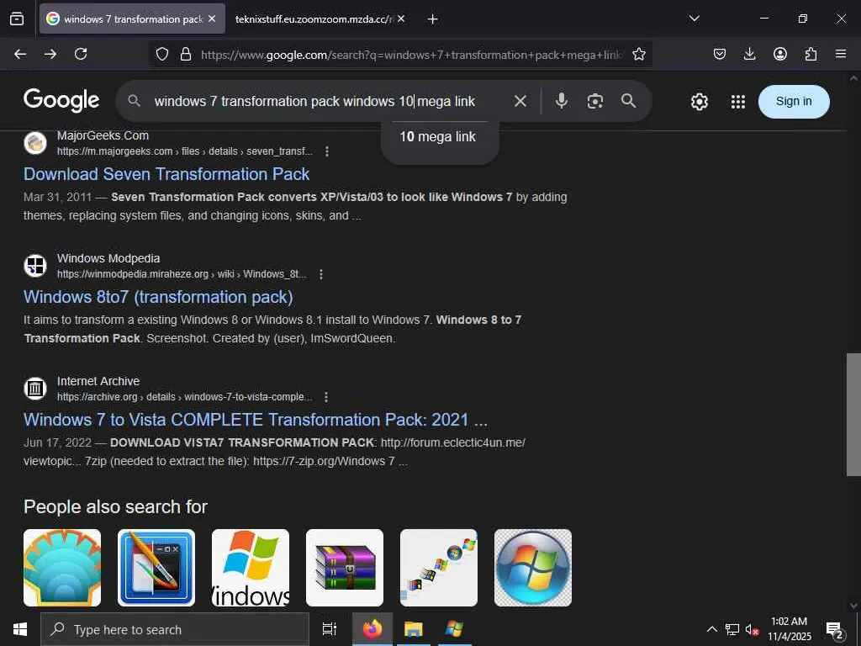The height and width of the screenshot is (646, 861).
Task: Close the teknixstuff tab
Action: [401, 19]
